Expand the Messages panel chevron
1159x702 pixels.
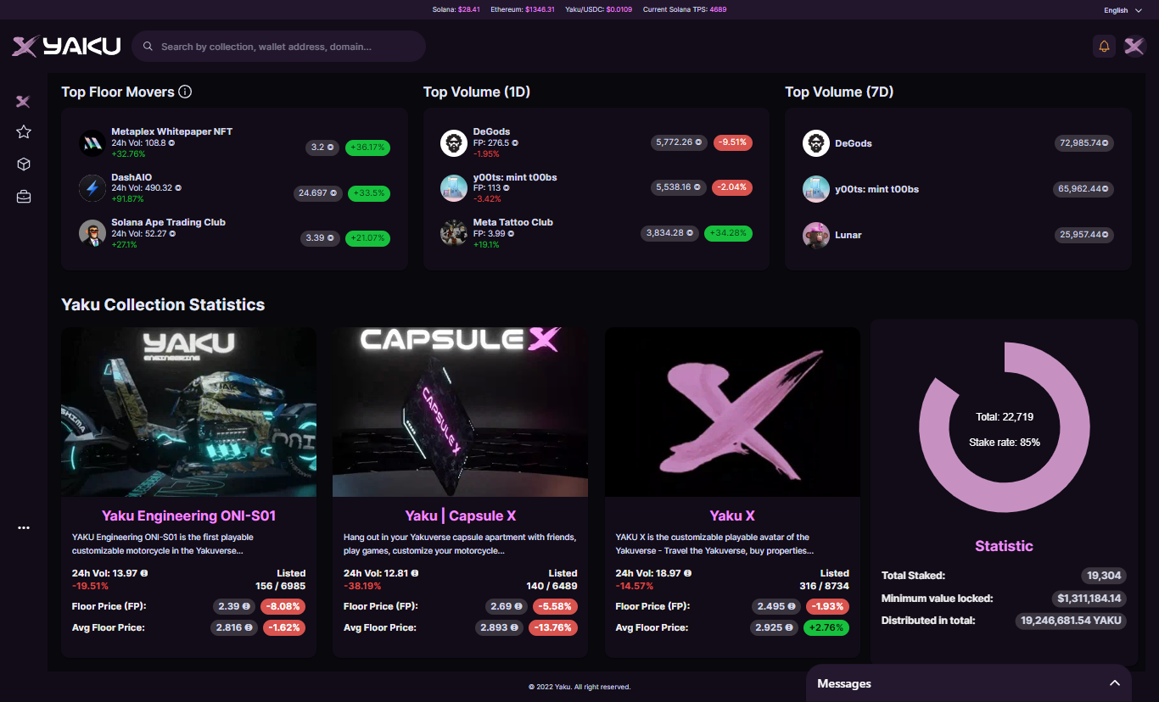[1115, 683]
